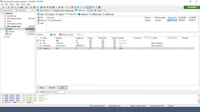This screenshot has height=112, width=200.
Task: Collapse the task_manager_app database node
Action: pos(3,26)
